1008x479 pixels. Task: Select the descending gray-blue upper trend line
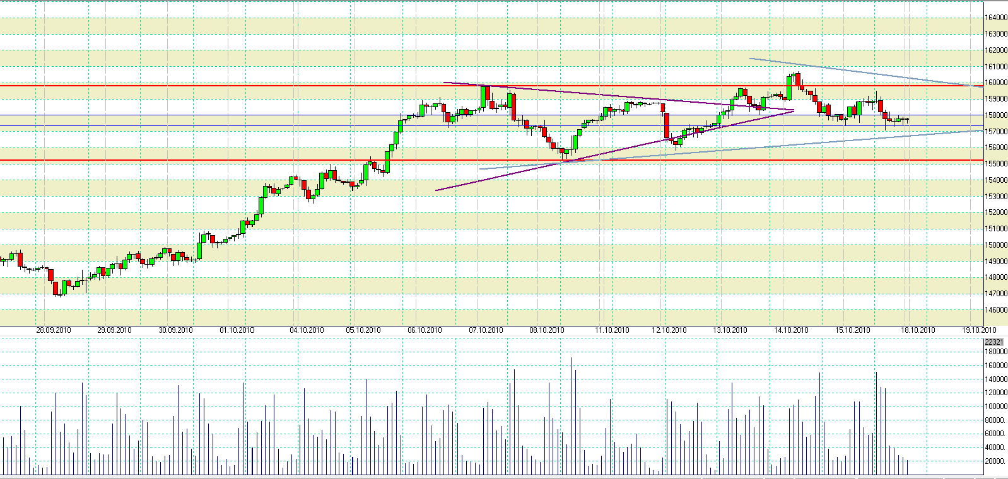point(866,72)
